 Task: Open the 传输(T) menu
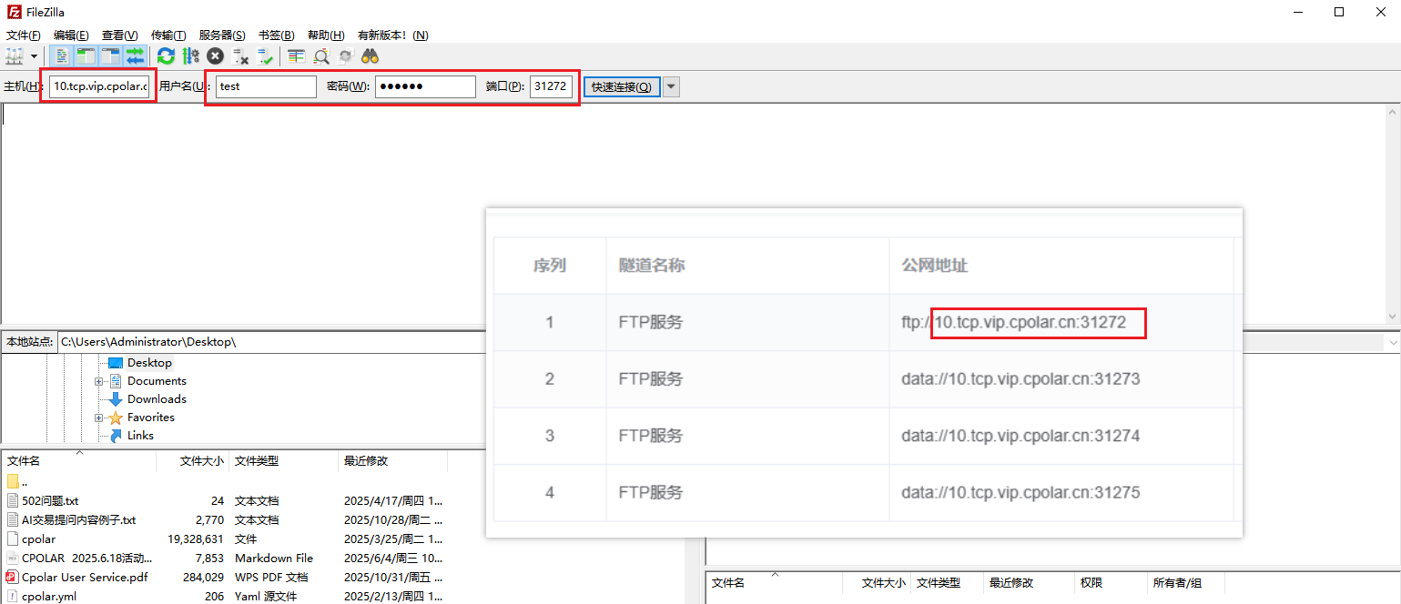[x=168, y=35]
